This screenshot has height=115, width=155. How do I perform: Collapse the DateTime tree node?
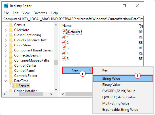click(6, 81)
